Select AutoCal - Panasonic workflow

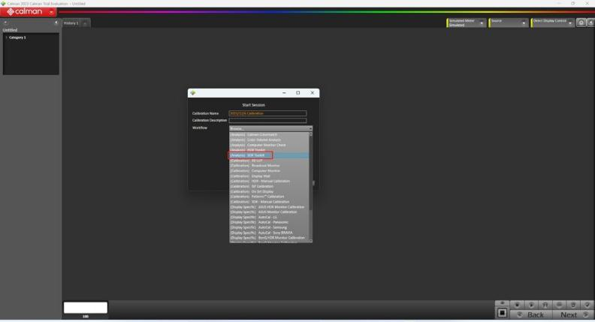click(269, 222)
